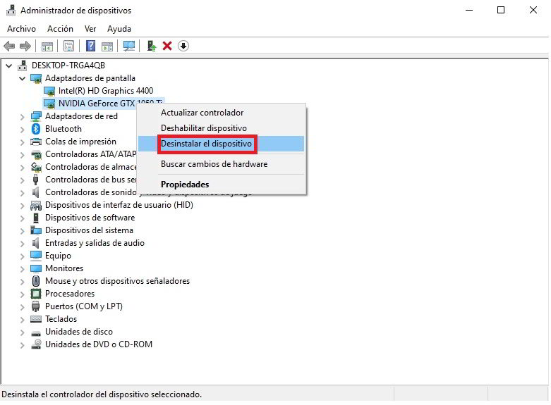The width and height of the screenshot is (551, 405).
Task: Choose Buscar cambios de hardware
Action: pos(222,164)
